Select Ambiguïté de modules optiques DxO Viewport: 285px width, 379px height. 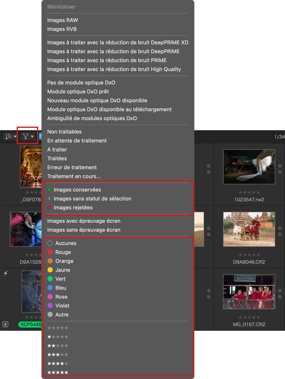[92, 118]
